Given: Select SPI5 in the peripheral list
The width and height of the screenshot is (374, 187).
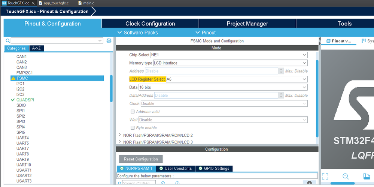Looking at the screenshot, I should click(21, 132).
